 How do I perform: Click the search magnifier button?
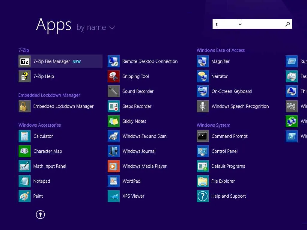click(288, 24)
